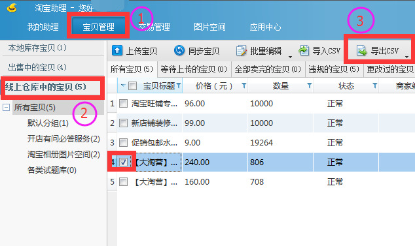
Task: Select 淘宝相册图片空间(2) group
Action: point(63,155)
